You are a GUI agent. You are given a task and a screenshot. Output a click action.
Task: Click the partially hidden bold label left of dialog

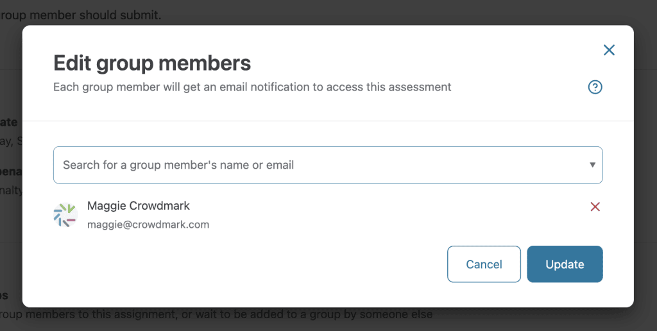[x=9, y=122]
